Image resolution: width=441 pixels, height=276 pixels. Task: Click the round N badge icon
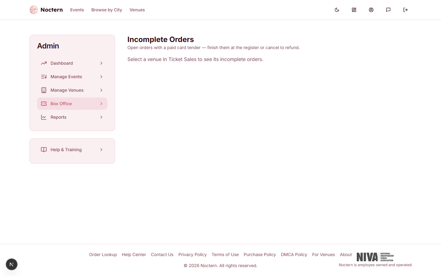12,264
